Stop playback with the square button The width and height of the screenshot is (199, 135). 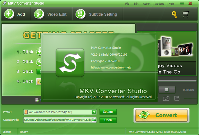[x=167, y=90]
